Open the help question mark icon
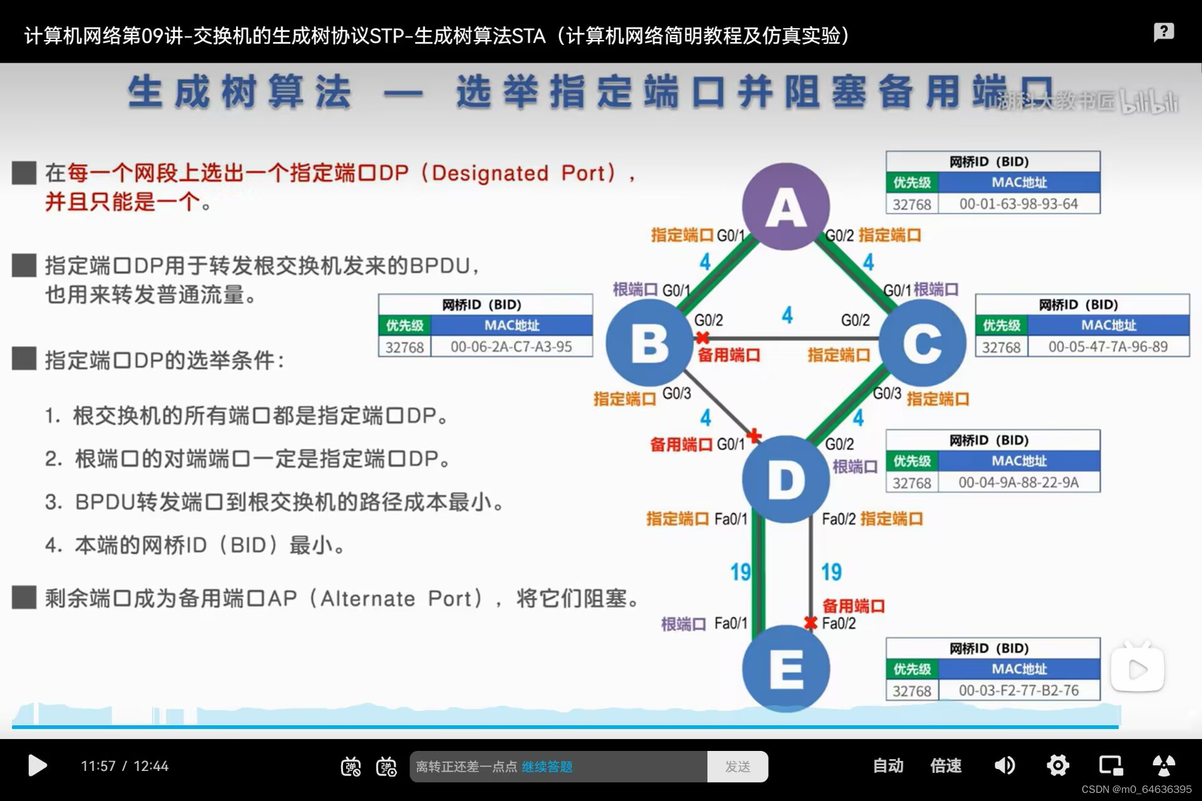The height and width of the screenshot is (801, 1202). (1164, 32)
